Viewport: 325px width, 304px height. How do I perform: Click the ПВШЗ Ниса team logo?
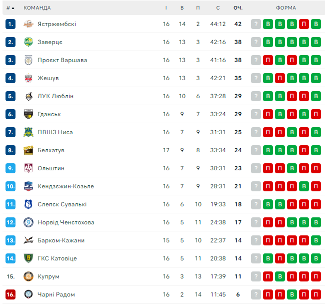28,132
